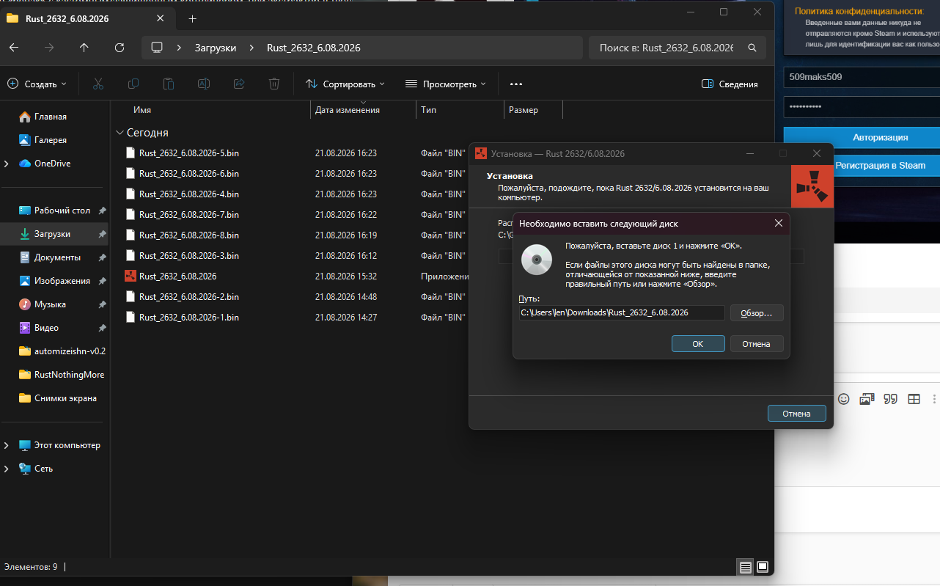940x586 pixels.
Task: Click the Explorer search box
Action: (x=678, y=48)
